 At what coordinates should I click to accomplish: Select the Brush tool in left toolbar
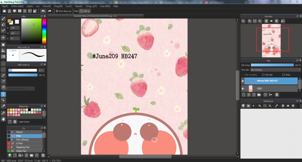(3, 19)
